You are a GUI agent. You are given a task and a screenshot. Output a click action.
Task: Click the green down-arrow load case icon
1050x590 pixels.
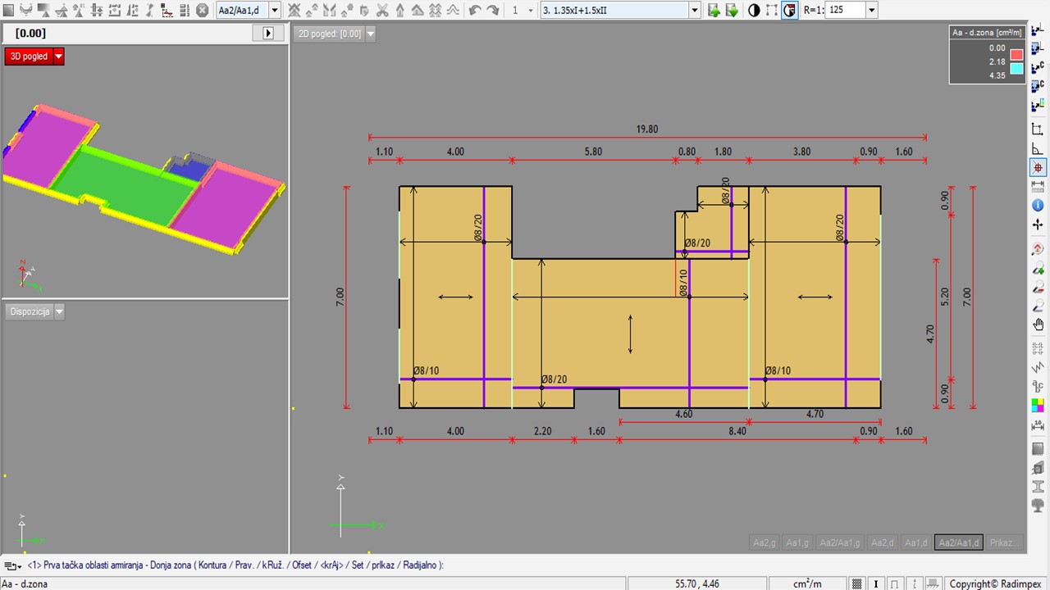[732, 10]
